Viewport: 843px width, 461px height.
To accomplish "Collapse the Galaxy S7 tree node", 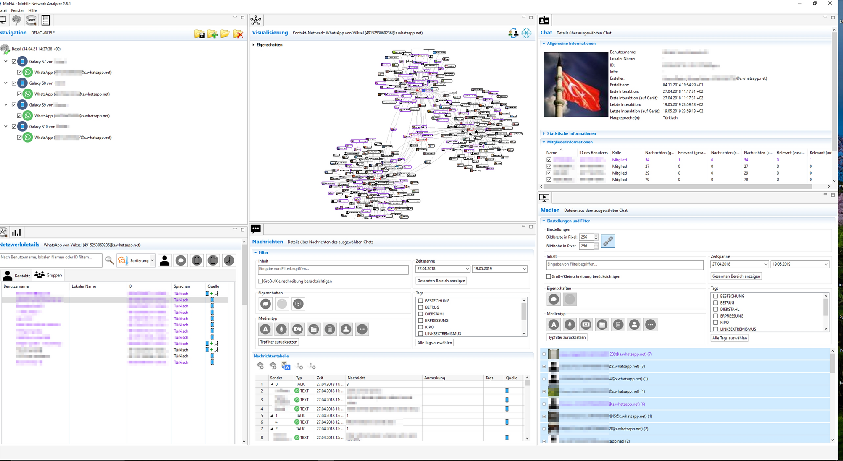I will point(6,61).
